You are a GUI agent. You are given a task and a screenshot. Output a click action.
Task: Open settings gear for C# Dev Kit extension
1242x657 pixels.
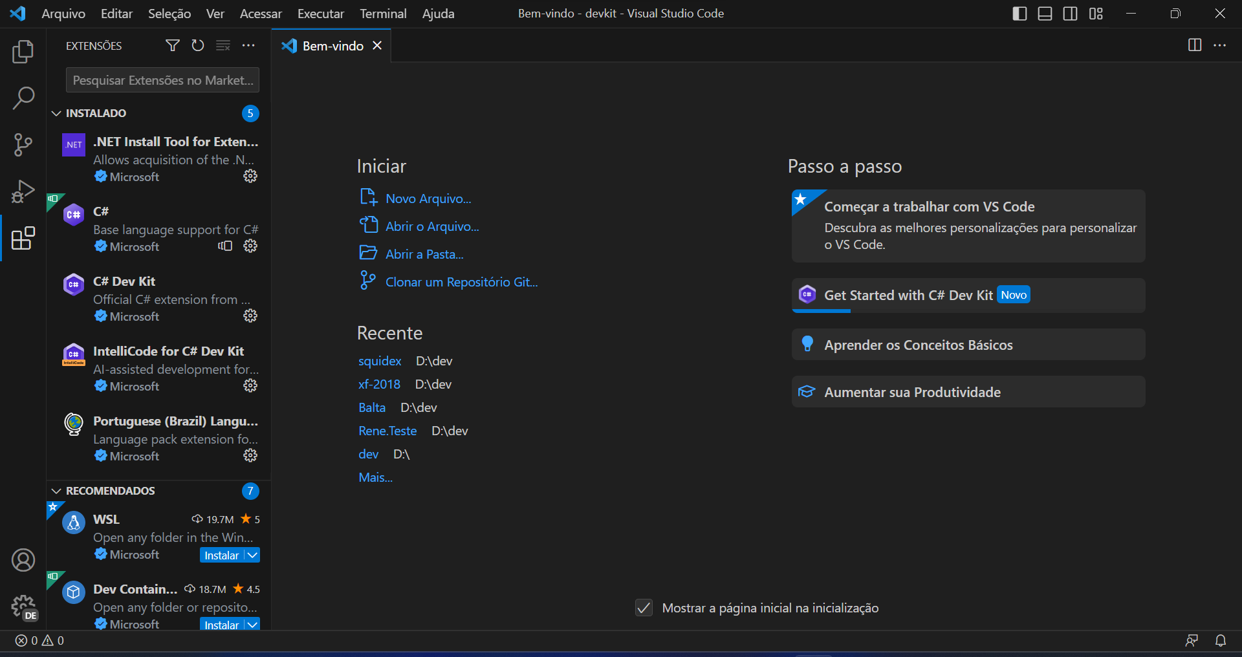(x=250, y=316)
